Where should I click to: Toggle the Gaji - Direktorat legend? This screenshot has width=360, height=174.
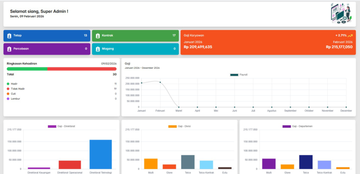coord(61,126)
